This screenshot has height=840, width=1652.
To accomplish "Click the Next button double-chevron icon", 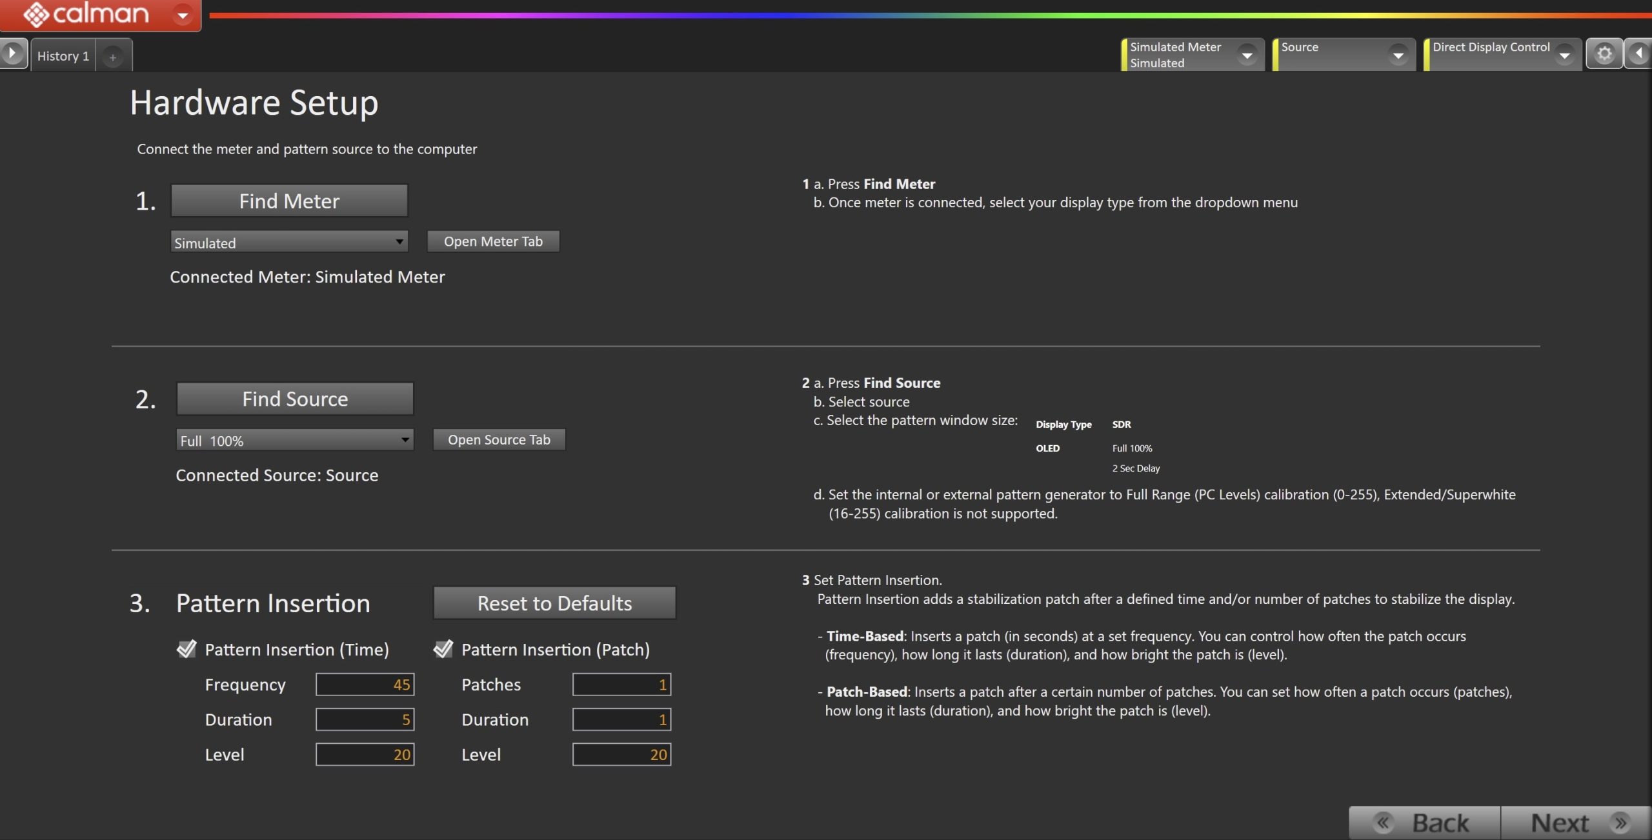I will [1620, 823].
